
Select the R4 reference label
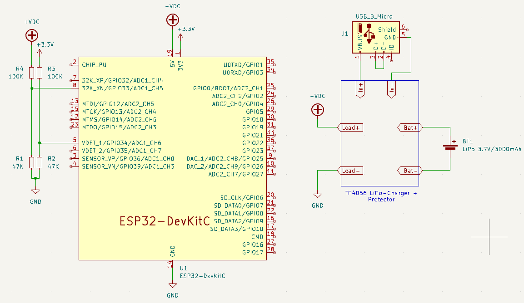[20, 69]
